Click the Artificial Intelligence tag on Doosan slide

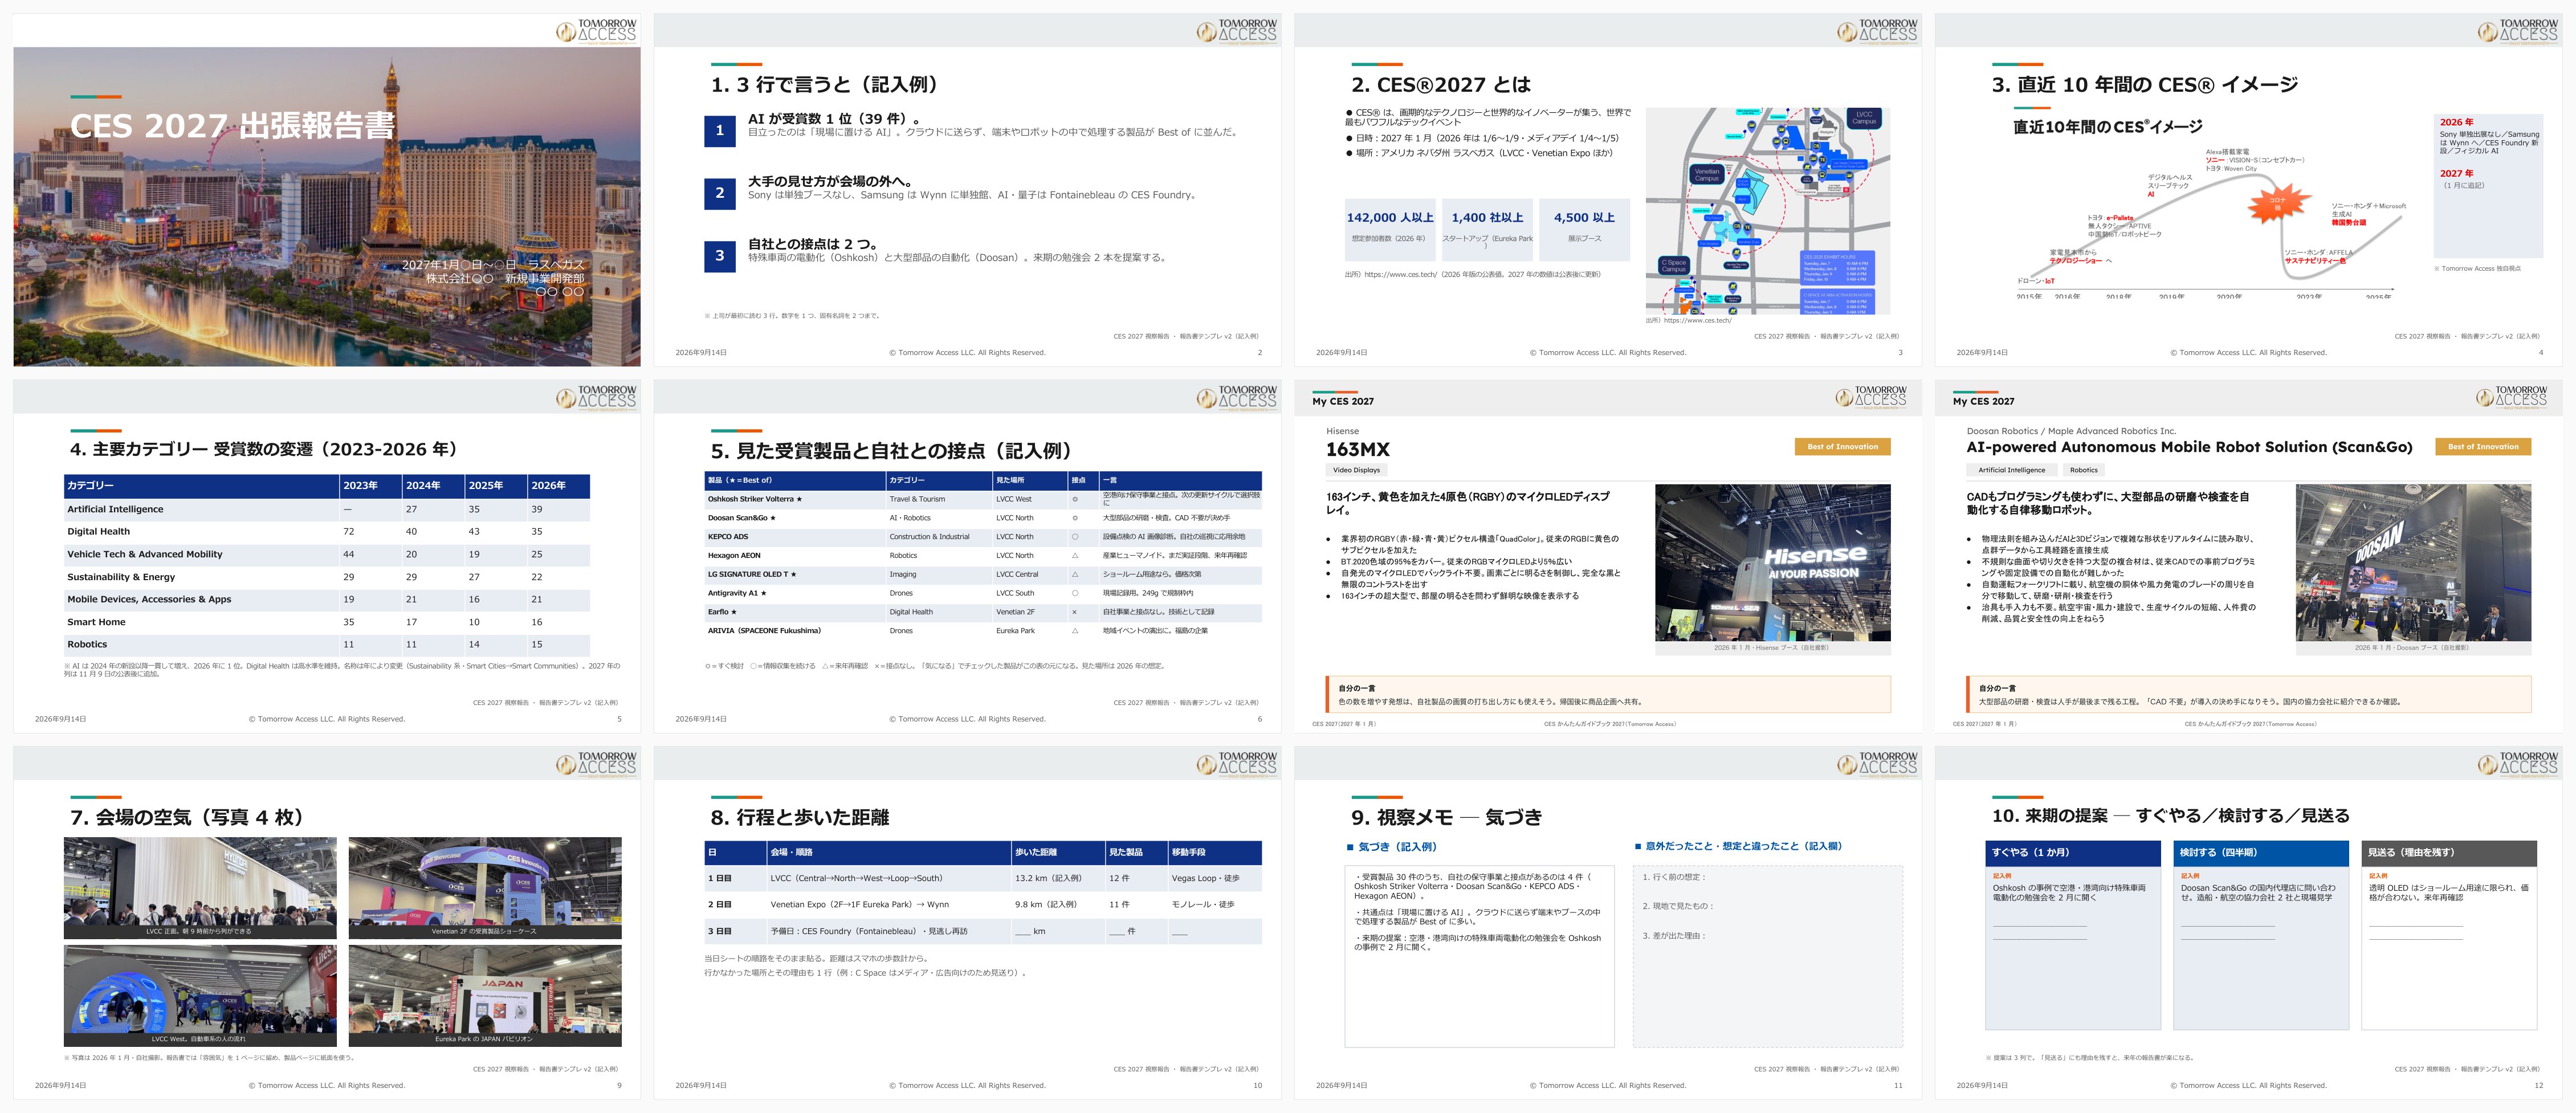tap(2011, 470)
